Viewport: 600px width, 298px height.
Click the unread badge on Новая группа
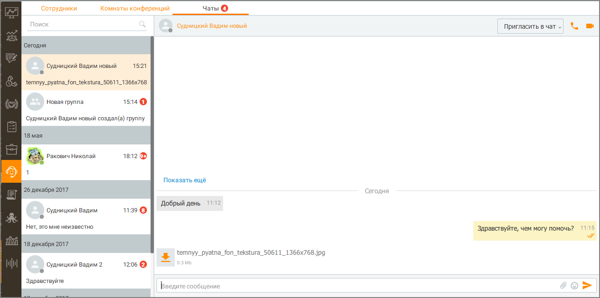(143, 102)
